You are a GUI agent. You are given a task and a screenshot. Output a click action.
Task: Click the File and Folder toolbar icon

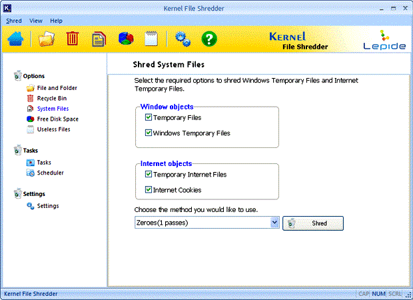tap(47, 39)
